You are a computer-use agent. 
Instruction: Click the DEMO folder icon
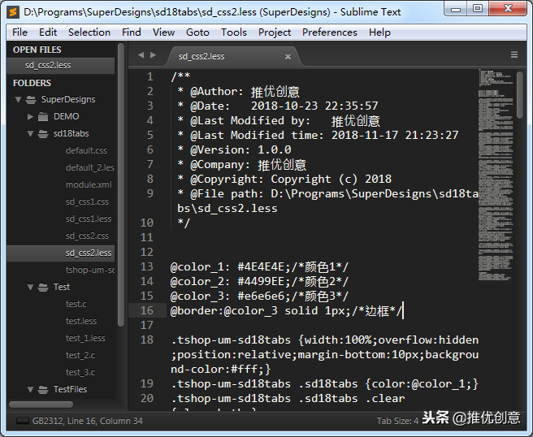tap(43, 116)
